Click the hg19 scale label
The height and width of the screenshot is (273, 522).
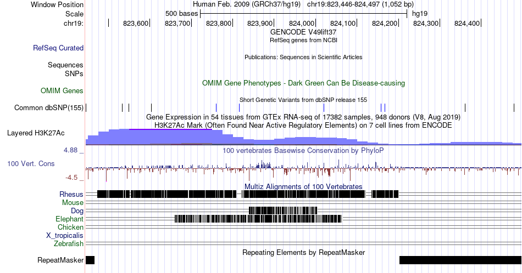click(x=420, y=14)
